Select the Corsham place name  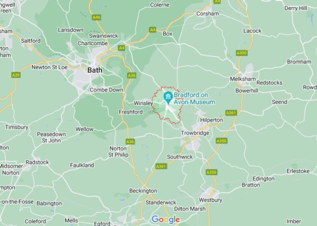[x=208, y=14]
